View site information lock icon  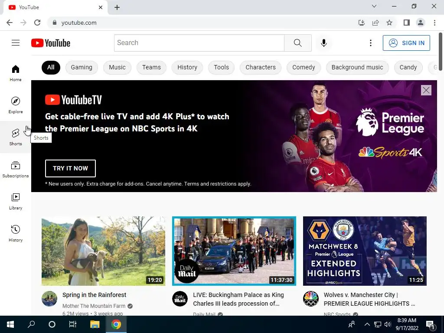click(55, 23)
